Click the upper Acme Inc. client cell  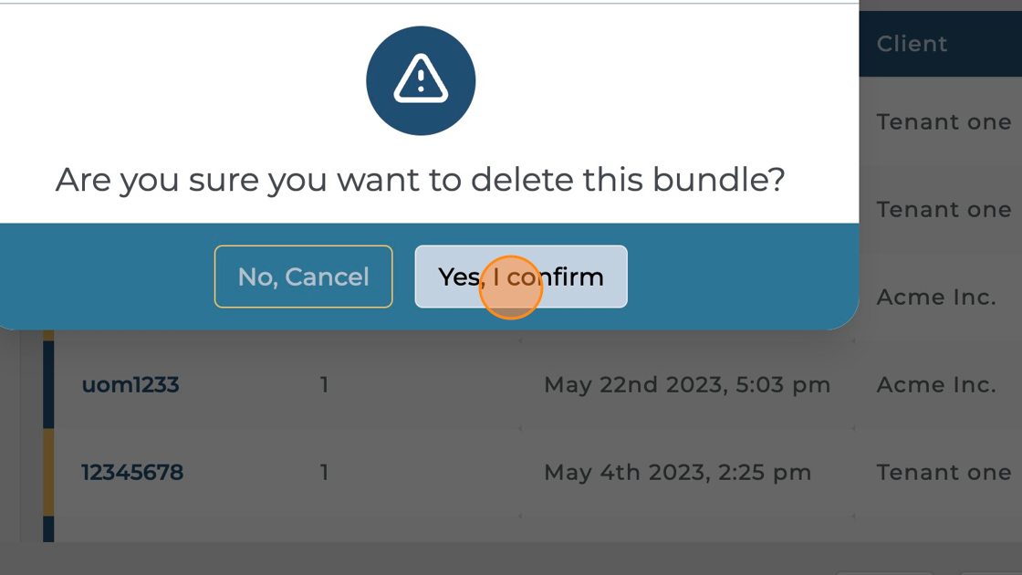coord(935,298)
